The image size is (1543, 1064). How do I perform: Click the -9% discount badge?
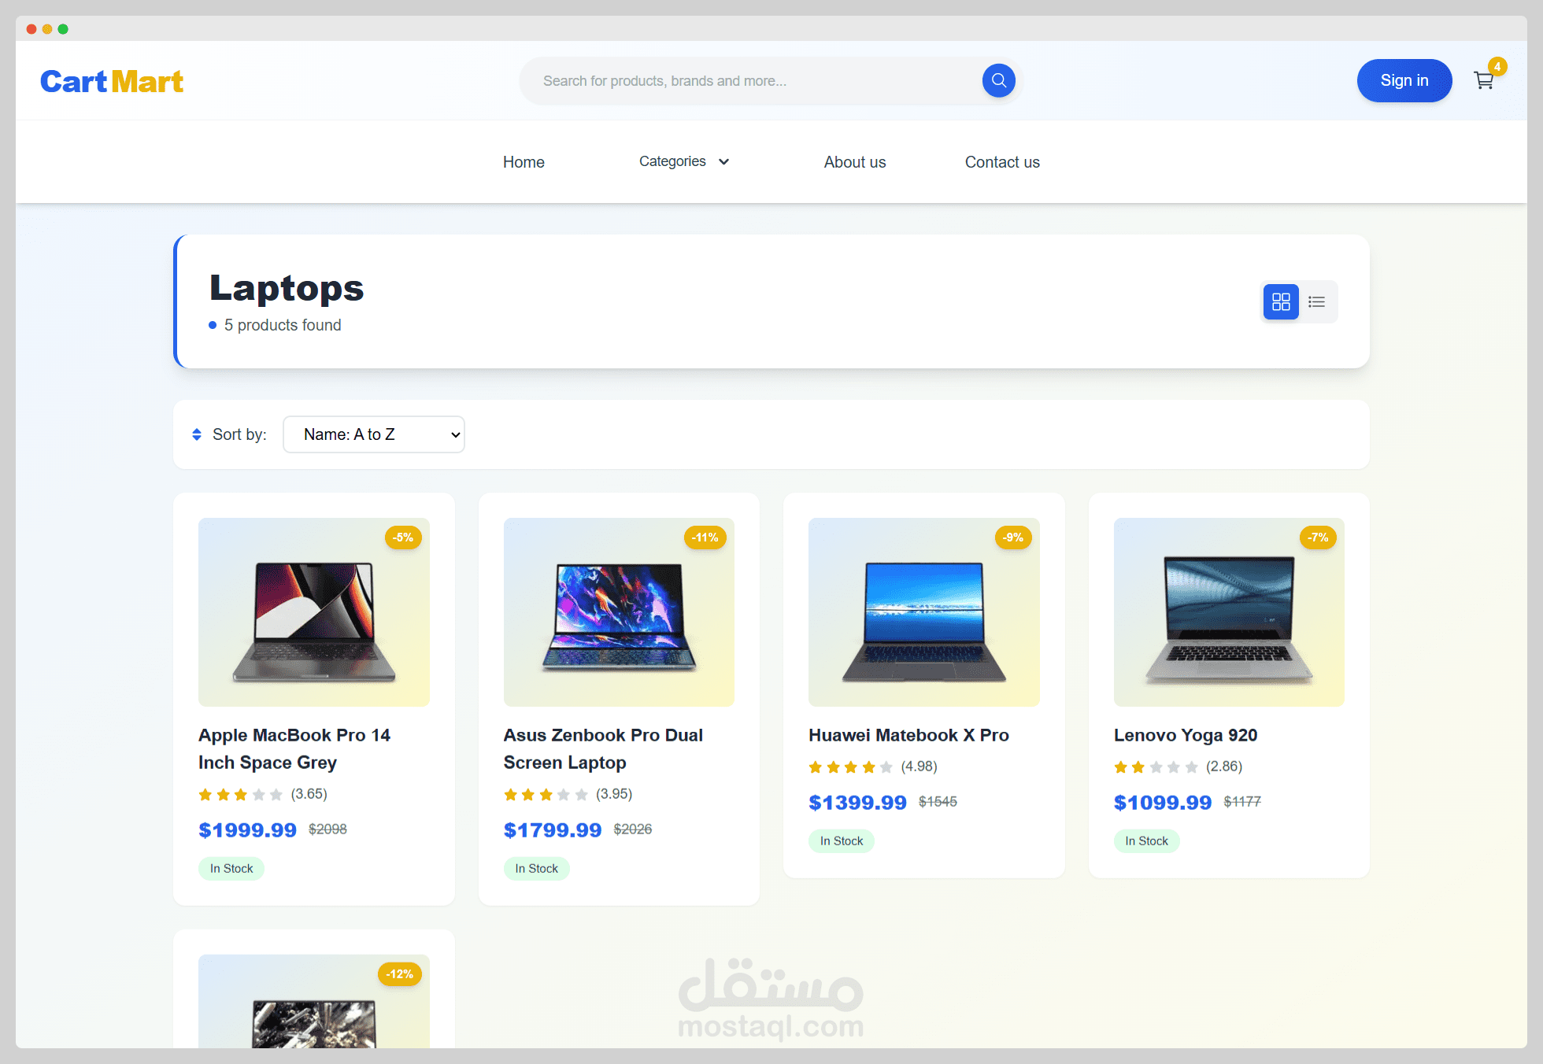(1013, 538)
